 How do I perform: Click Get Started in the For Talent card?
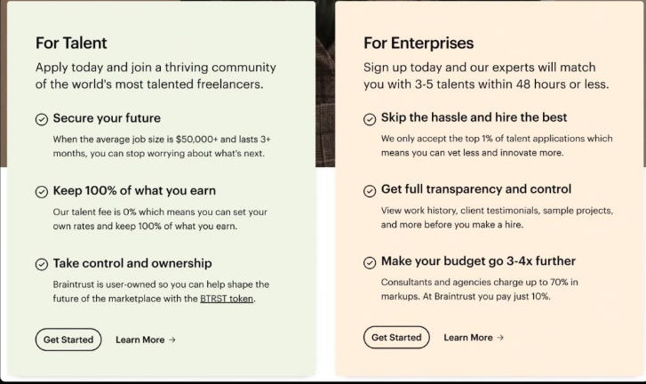[68, 340]
